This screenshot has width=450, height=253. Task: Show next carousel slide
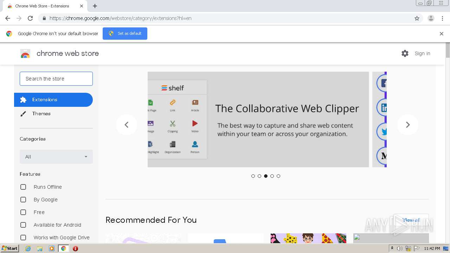[x=408, y=124]
